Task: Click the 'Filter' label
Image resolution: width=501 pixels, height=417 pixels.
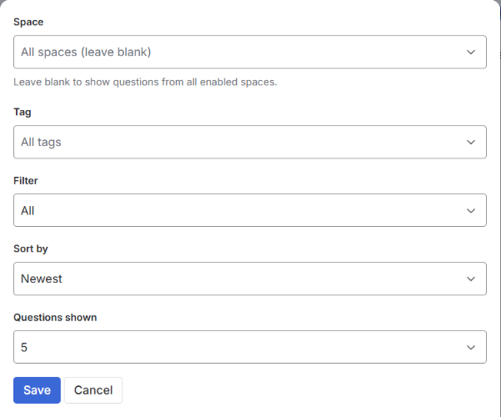Action: pos(26,181)
